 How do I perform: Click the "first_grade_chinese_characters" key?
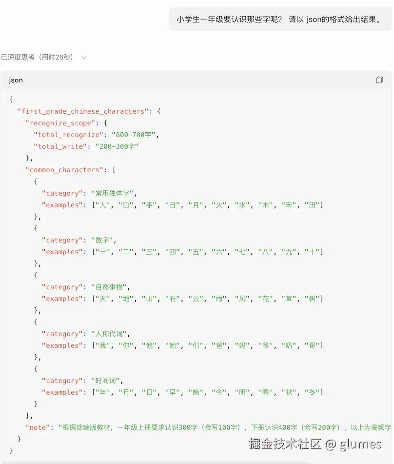83,111
